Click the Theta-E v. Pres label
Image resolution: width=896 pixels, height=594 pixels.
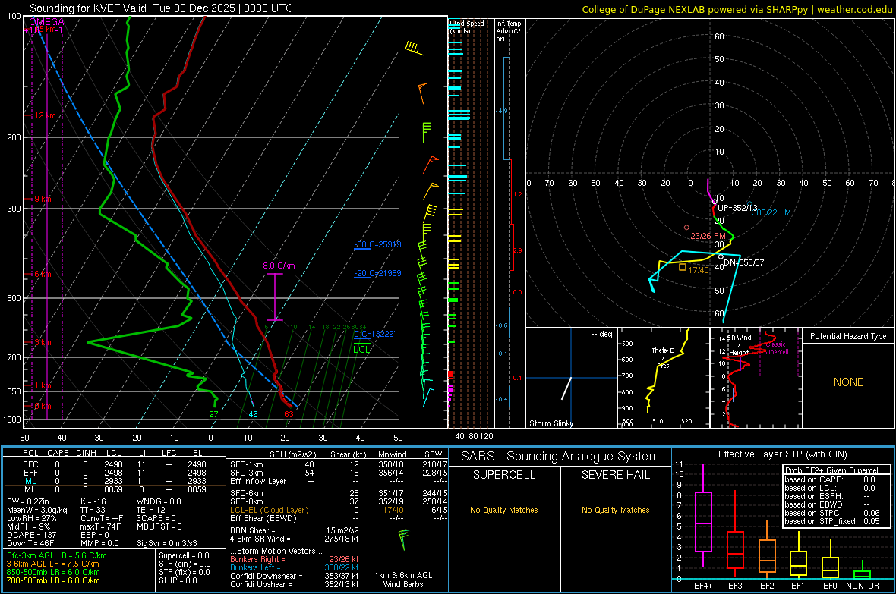(663, 357)
